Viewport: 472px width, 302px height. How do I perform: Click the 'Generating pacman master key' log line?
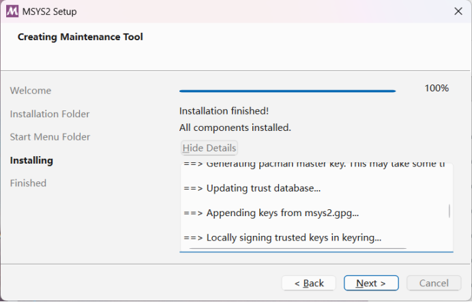click(x=314, y=165)
